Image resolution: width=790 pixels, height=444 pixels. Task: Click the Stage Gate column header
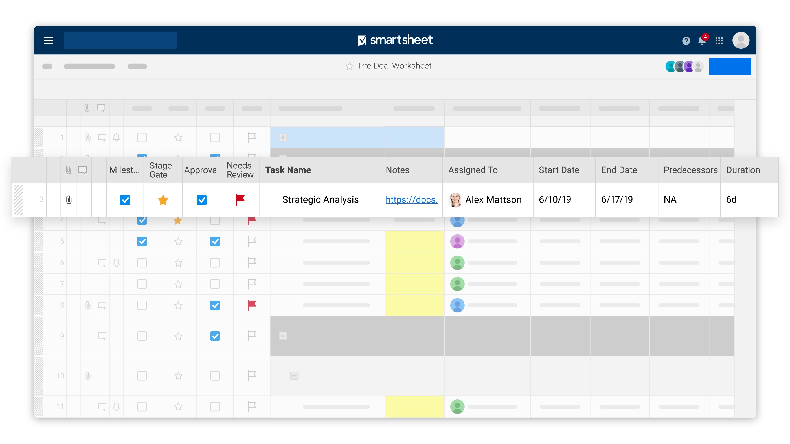[163, 170]
